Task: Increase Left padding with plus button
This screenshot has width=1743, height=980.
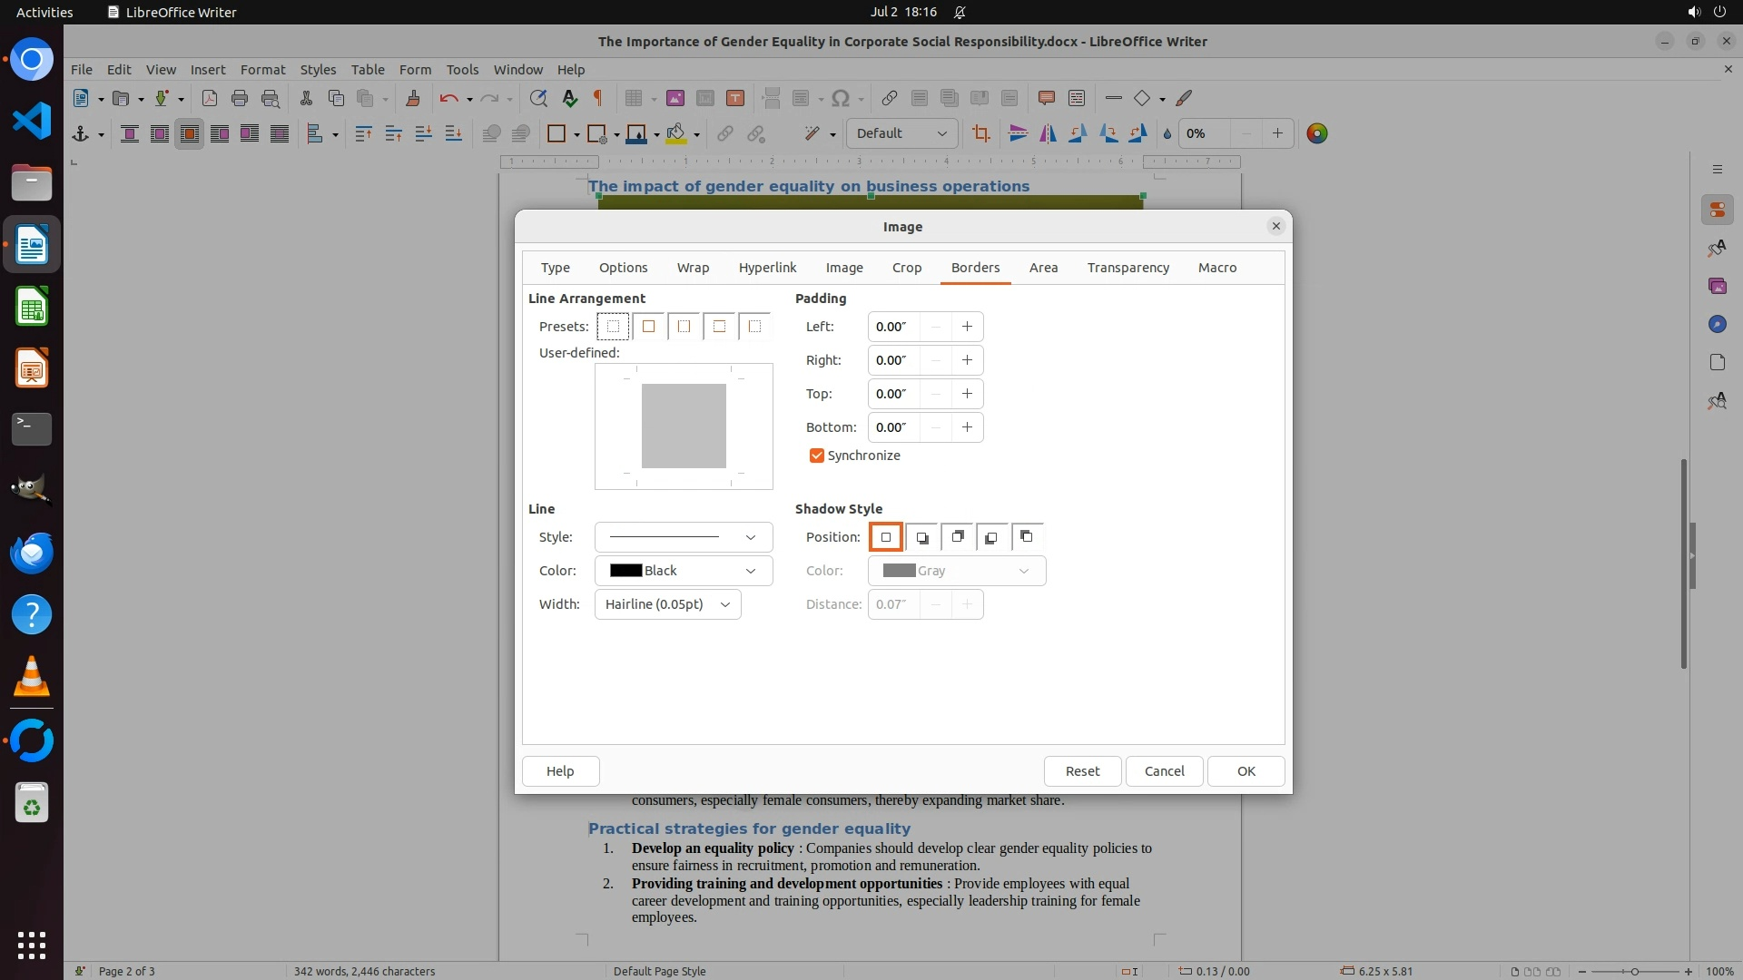Action: [x=967, y=327]
